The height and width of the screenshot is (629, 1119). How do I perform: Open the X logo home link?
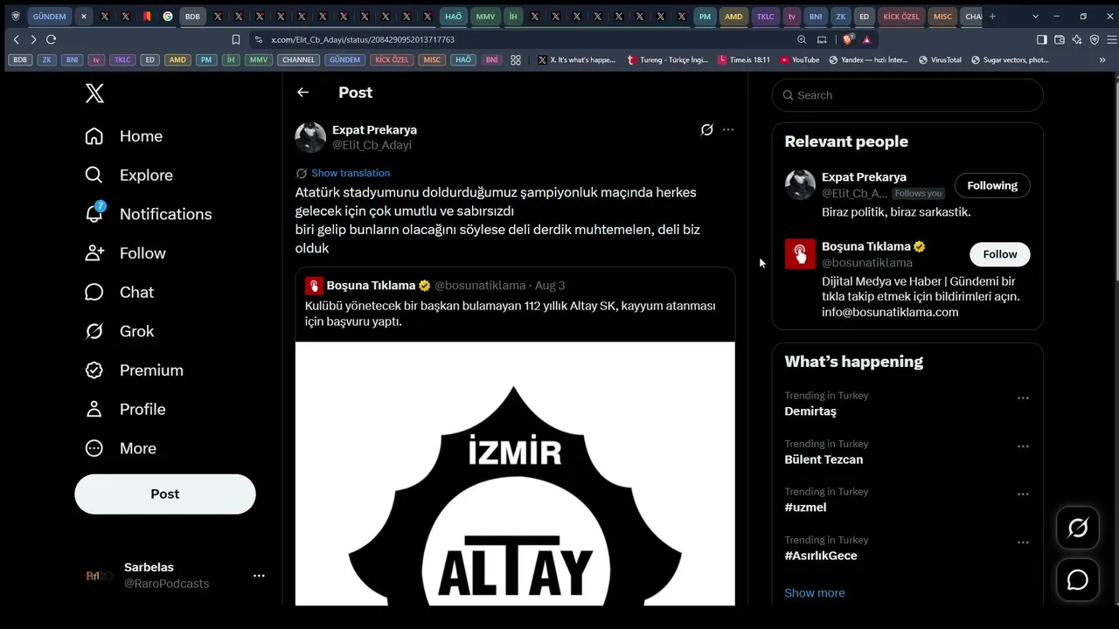(94, 93)
